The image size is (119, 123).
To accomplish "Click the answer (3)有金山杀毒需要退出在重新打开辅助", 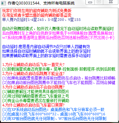I will [36, 101].
